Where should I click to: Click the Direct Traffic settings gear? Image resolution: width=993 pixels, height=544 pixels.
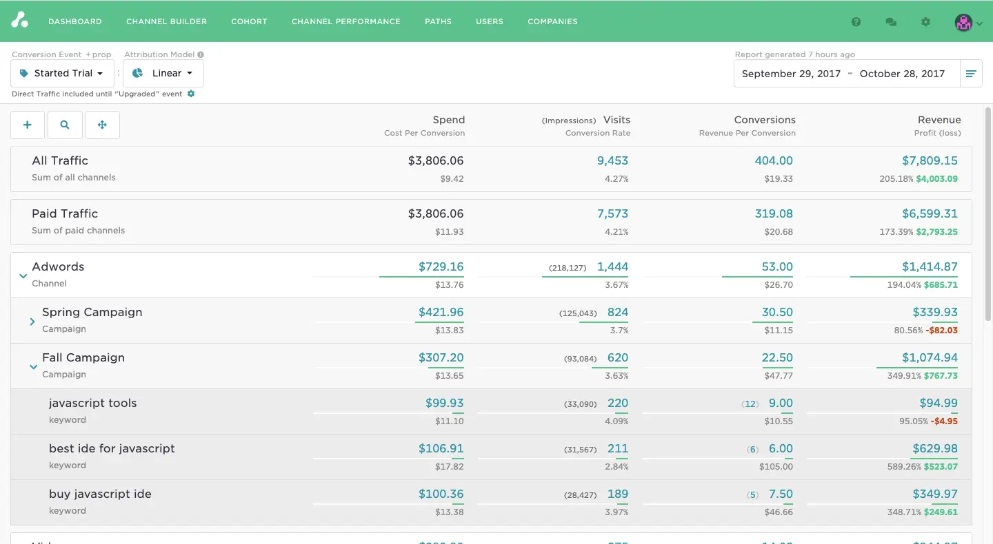191,94
